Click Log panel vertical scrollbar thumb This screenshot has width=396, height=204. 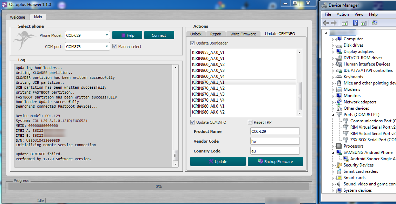pyautogui.click(x=175, y=156)
